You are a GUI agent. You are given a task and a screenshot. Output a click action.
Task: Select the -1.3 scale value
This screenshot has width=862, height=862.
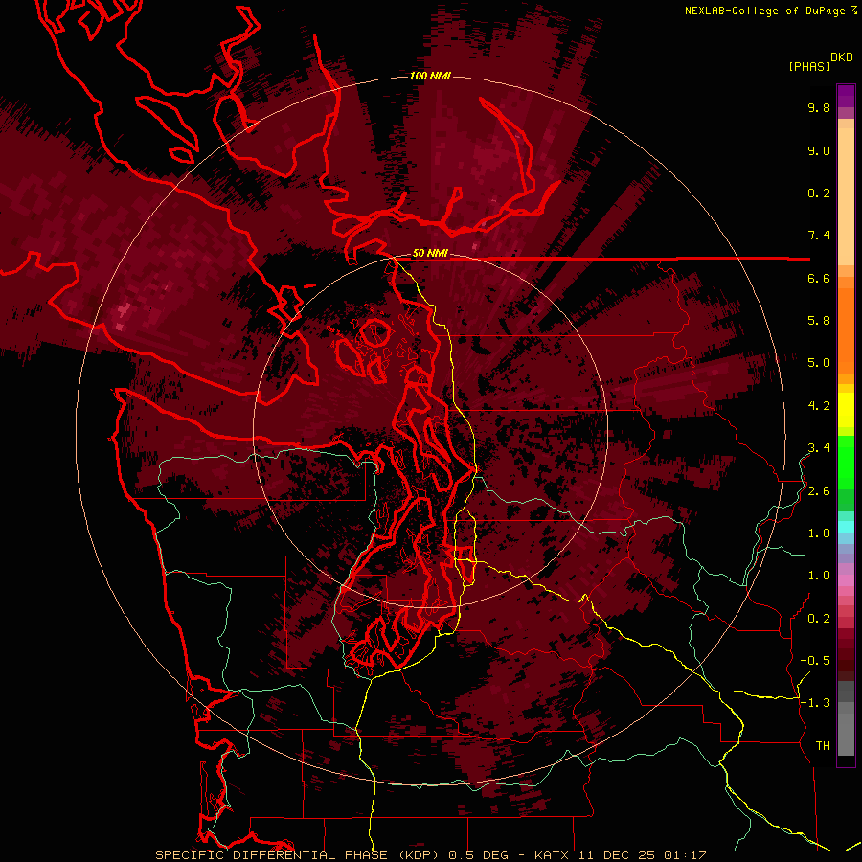pyautogui.click(x=815, y=703)
